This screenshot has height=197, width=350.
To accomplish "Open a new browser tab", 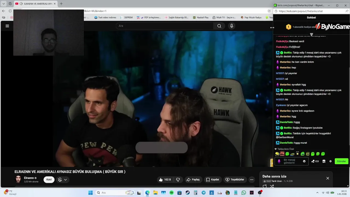I will tap(61, 4).
